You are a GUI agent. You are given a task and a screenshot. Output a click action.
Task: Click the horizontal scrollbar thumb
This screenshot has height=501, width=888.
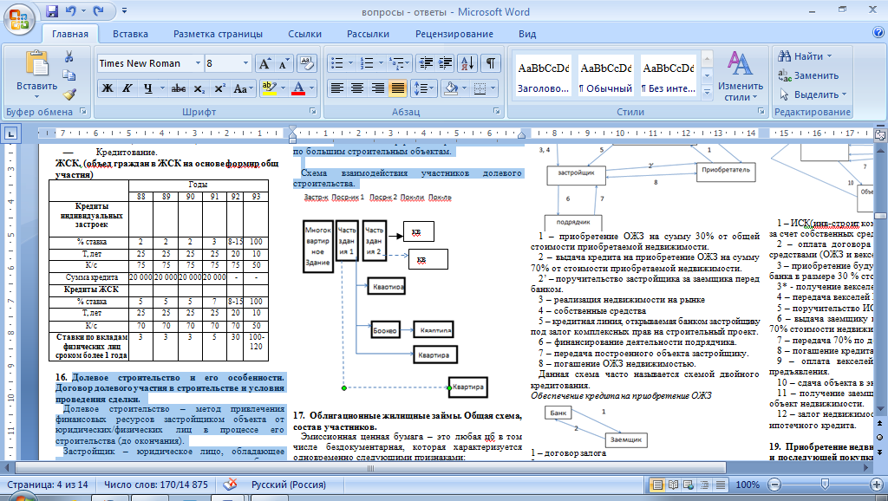370,468
